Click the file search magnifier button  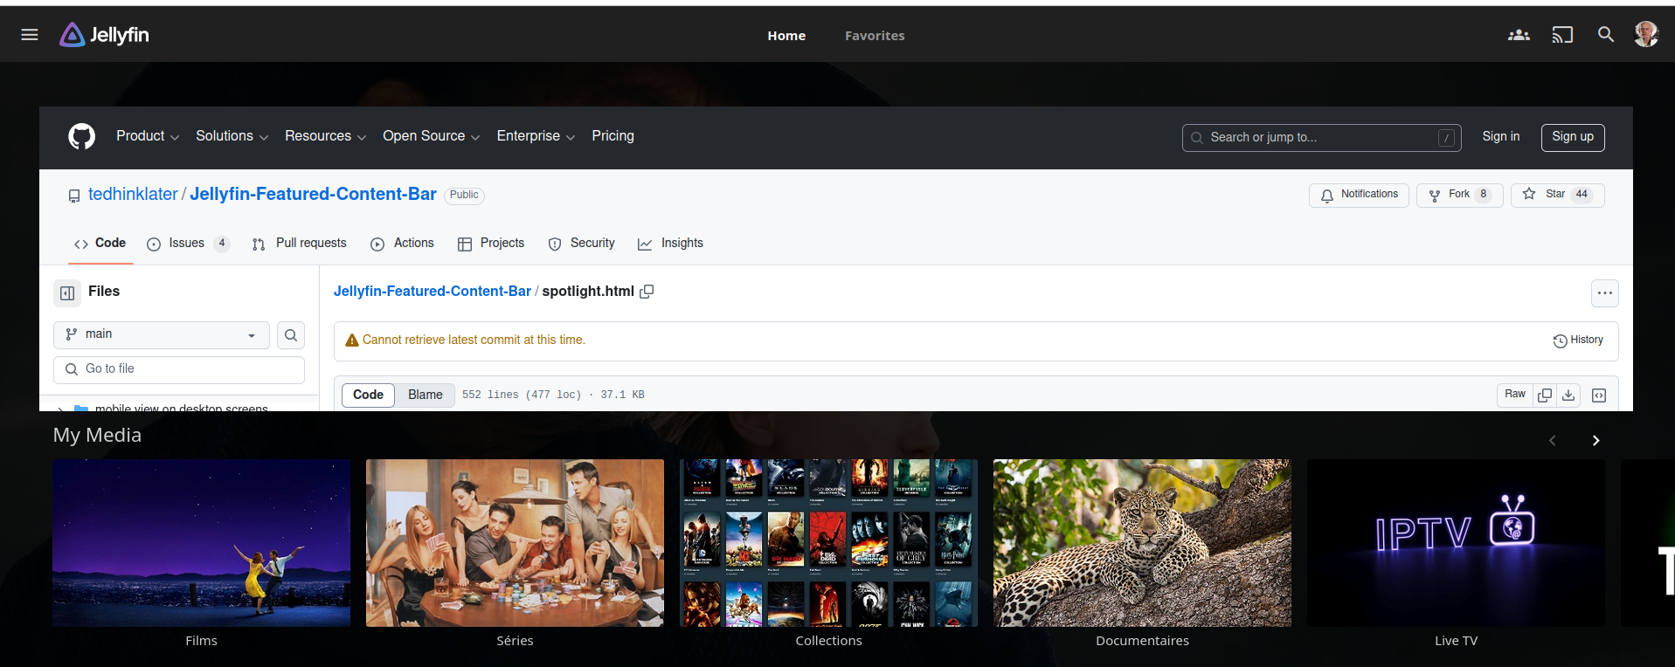(291, 334)
